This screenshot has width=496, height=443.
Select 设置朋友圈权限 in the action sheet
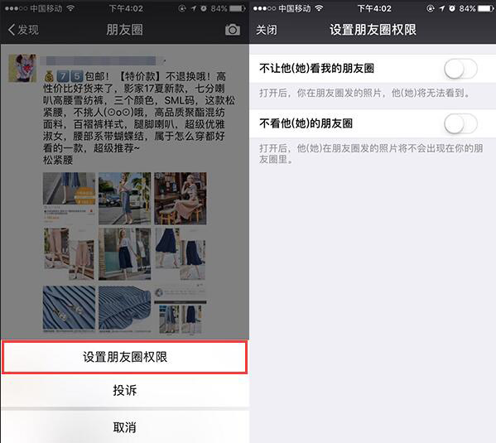tap(125, 357)
